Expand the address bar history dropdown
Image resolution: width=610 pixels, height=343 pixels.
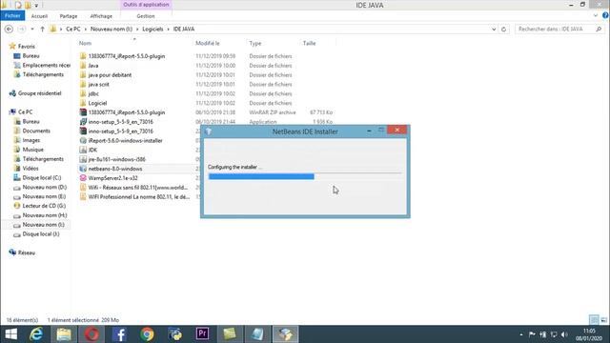tap(494, 30)
